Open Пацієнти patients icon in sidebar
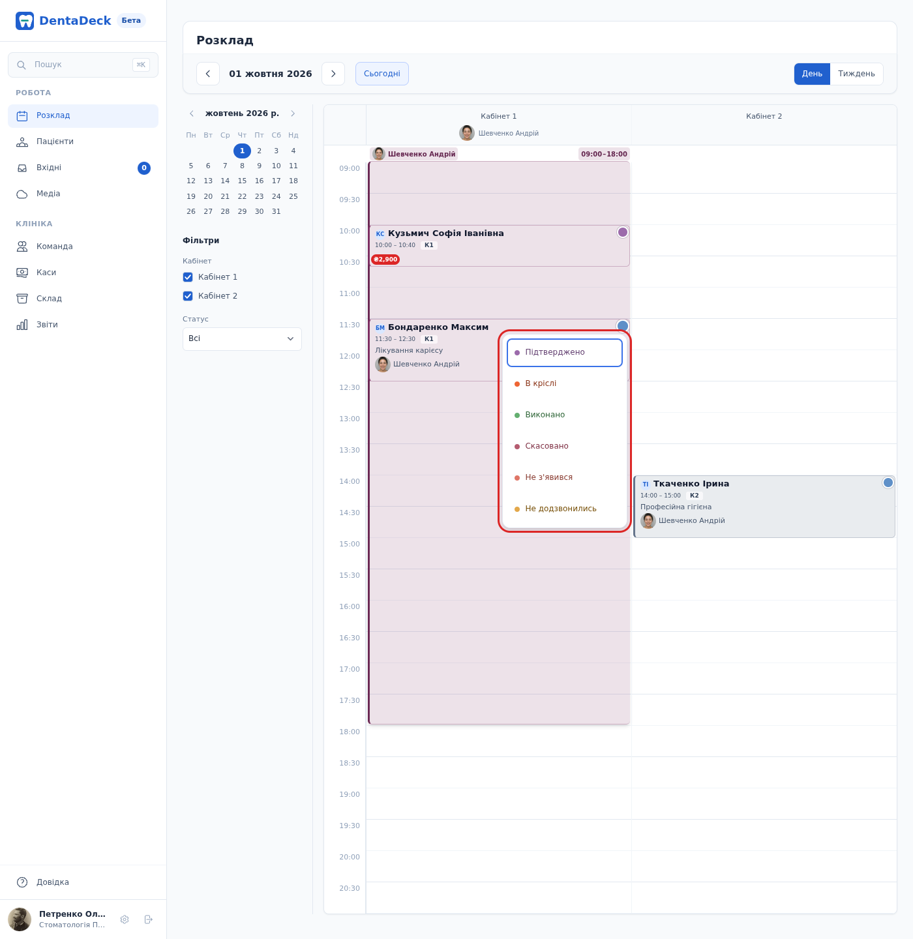This screenshot has height=939, width=913. click(22, 142)
